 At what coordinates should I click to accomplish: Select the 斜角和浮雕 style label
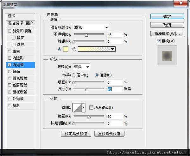[22, 31]
